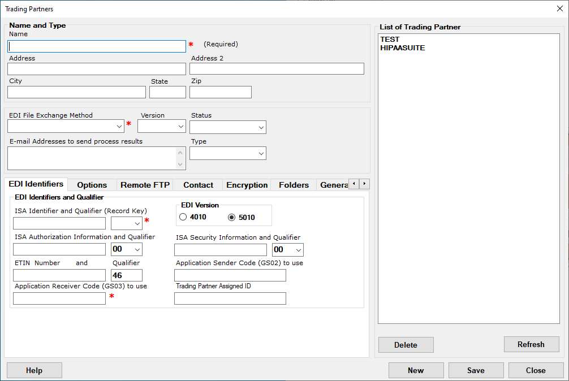Focus the ETIN Number field
The image size is (569, 381).
point(59,275)
